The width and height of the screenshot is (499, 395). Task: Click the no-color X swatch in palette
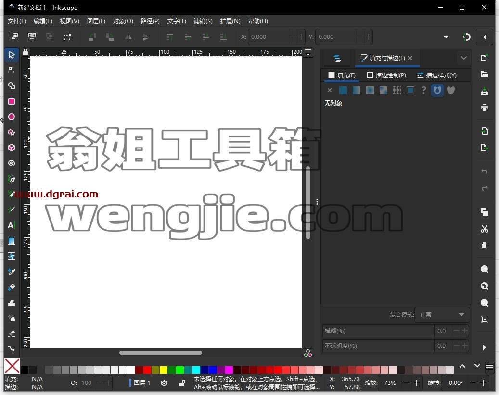(12, 366)
